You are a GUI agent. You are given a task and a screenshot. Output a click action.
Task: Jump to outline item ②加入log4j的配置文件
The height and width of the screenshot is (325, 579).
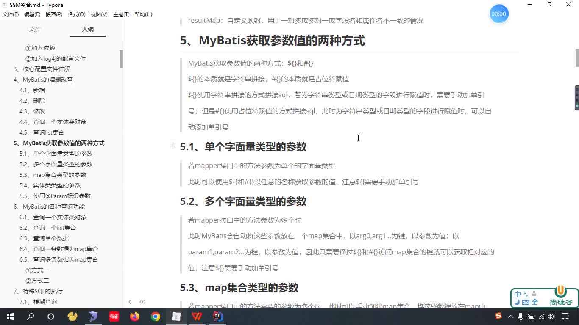[56, 58]
